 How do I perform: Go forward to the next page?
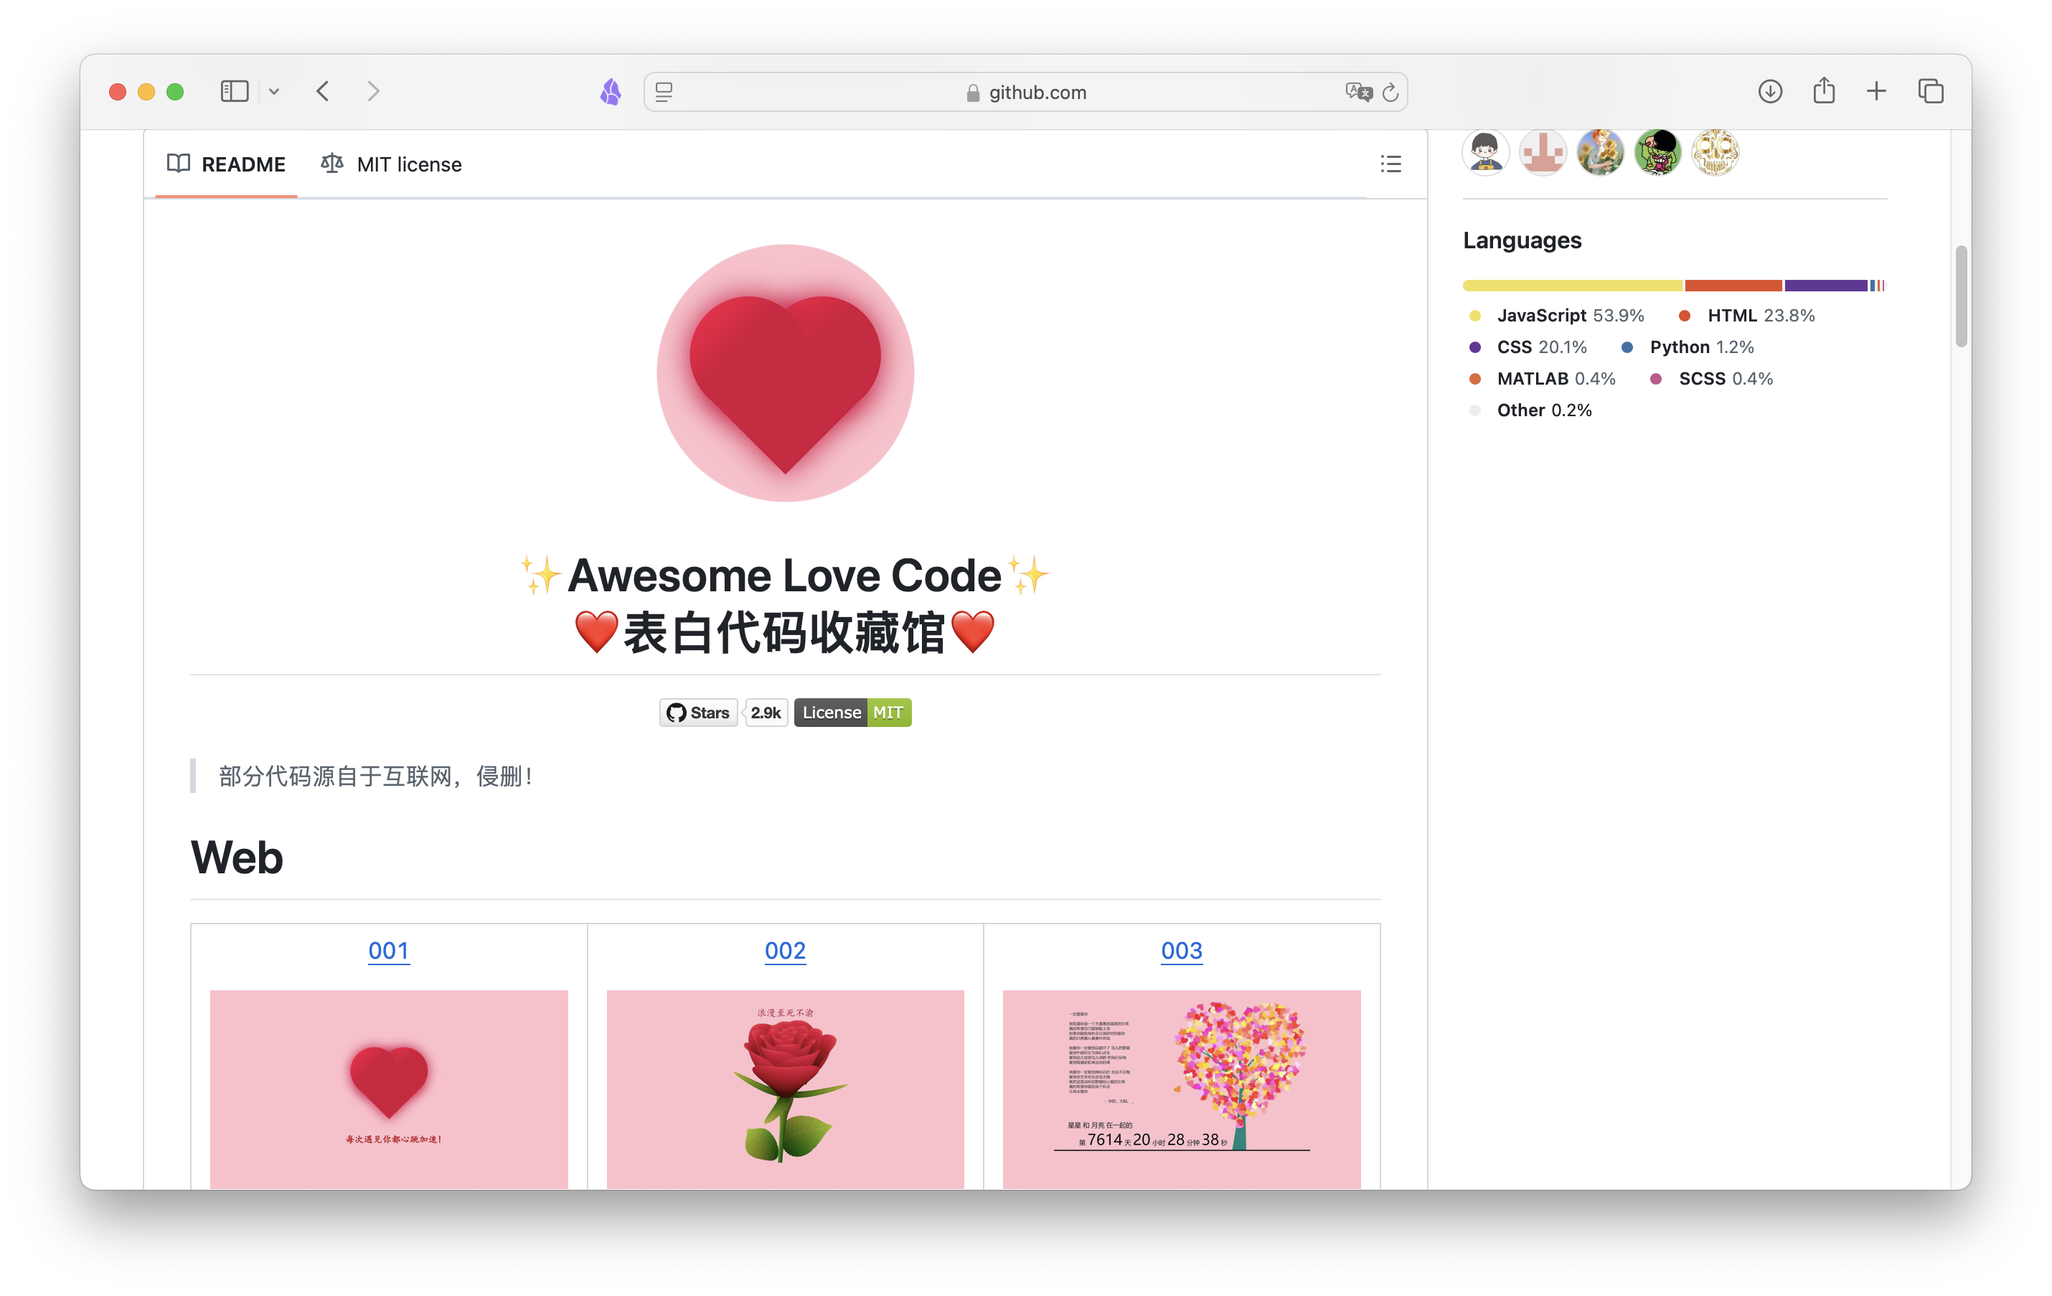click(373, 91)
